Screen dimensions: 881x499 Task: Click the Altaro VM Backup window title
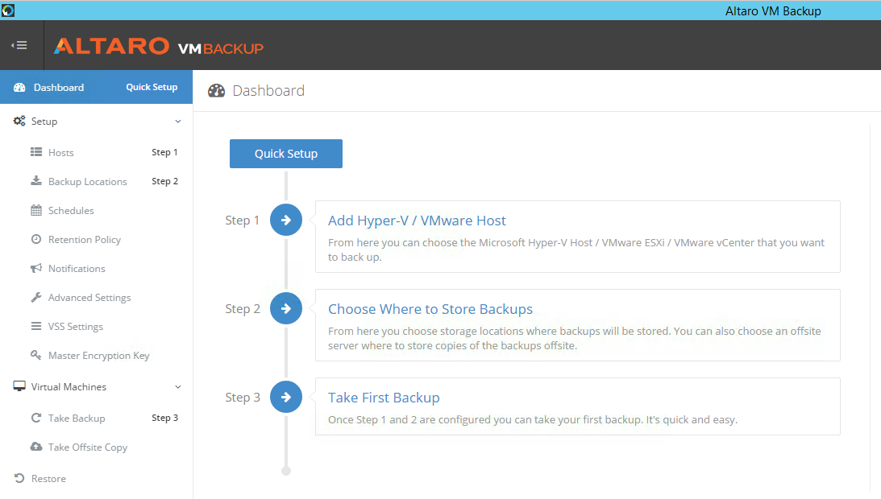[x=773, y=11]
